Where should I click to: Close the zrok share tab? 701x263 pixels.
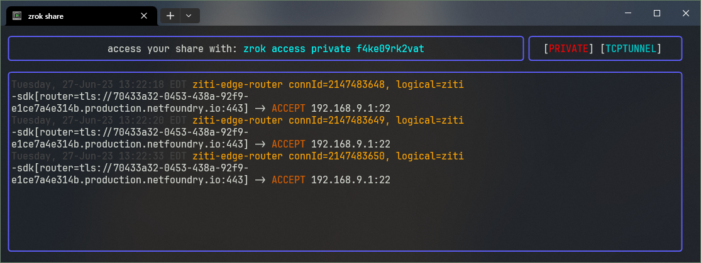click(144, 15)
